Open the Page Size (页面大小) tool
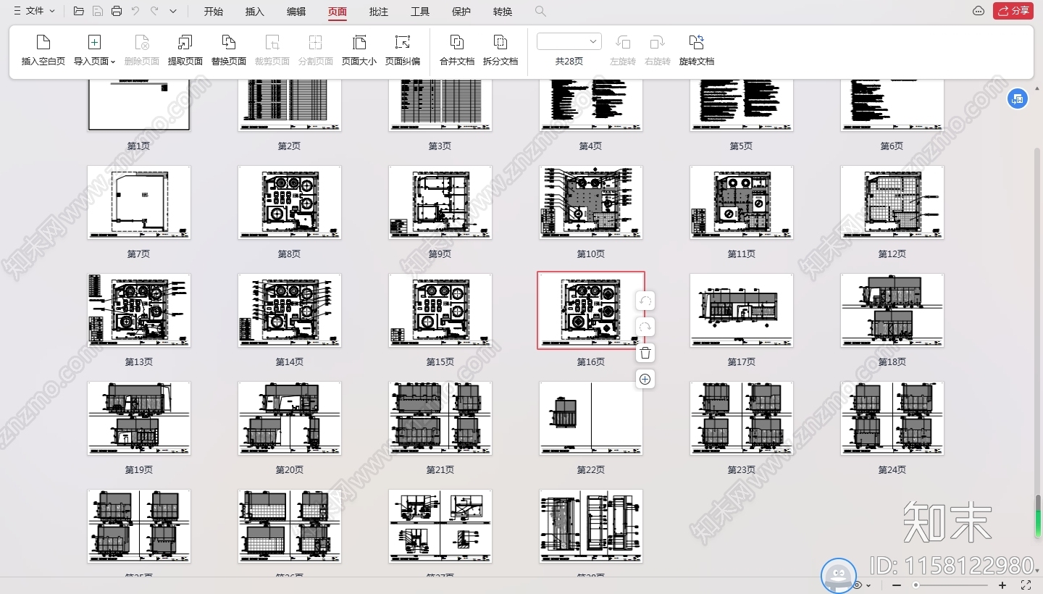 tap(359, 50)
